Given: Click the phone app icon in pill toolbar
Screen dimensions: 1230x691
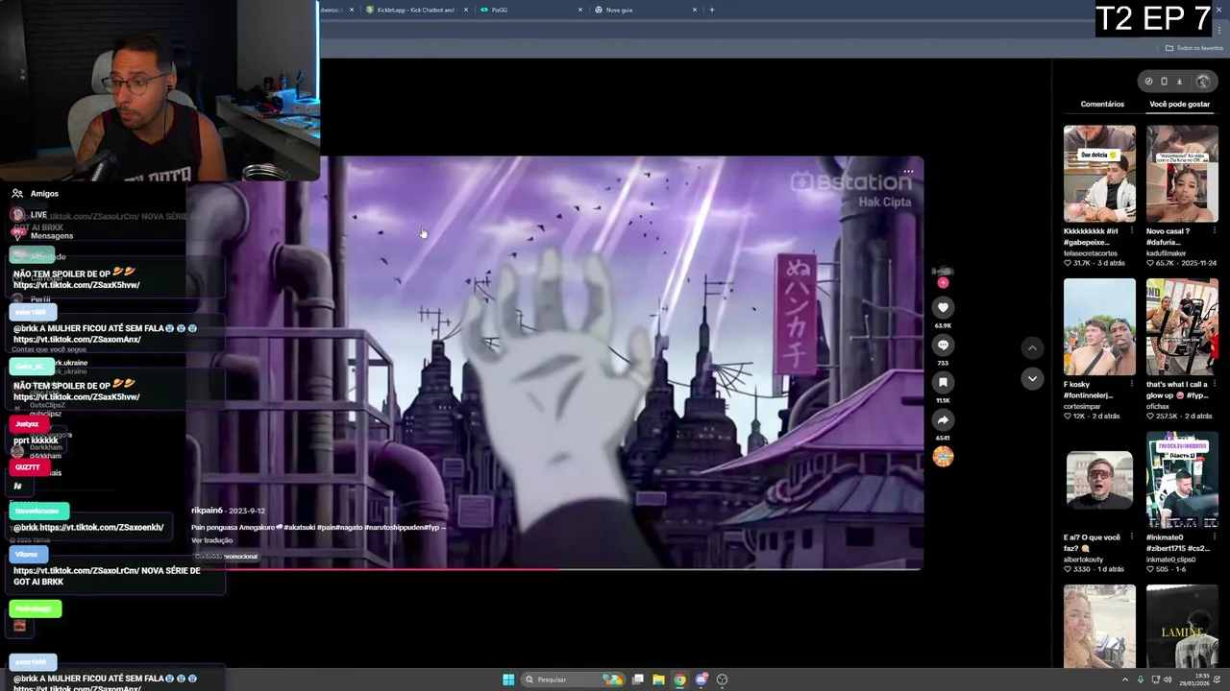Looking at the screenshot, I should (1164, 82).
